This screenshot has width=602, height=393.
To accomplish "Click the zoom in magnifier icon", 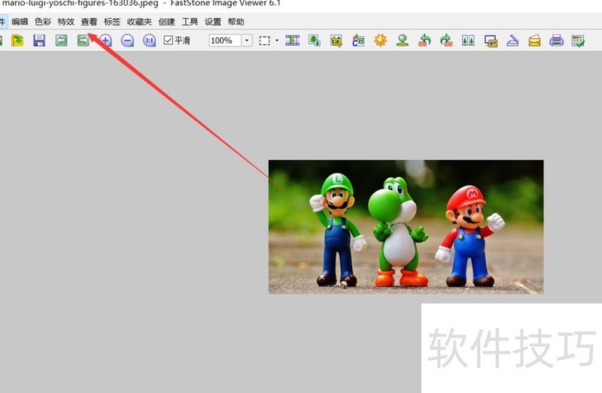I will pyautogui.click(x=105, y=41).
